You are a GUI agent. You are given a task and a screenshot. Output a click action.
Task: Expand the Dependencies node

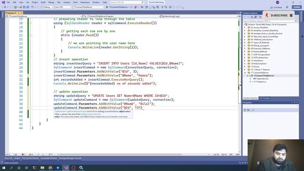pyautogui.click(x=250, y=79)
